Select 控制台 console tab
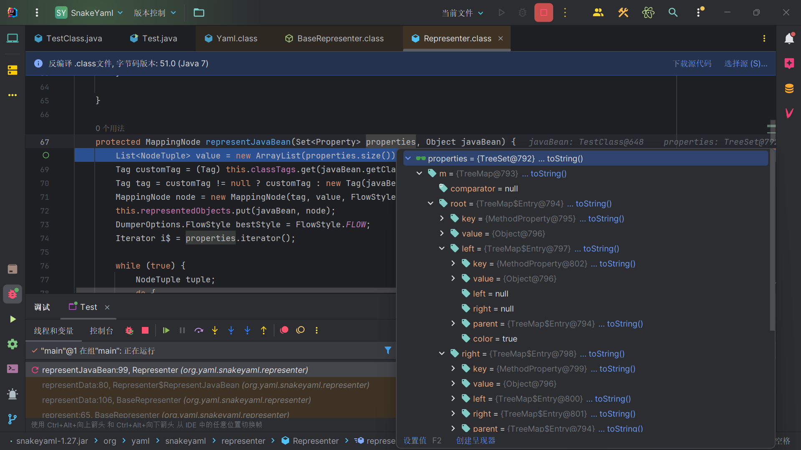801x450 pixels. click(x=101, y=331)
